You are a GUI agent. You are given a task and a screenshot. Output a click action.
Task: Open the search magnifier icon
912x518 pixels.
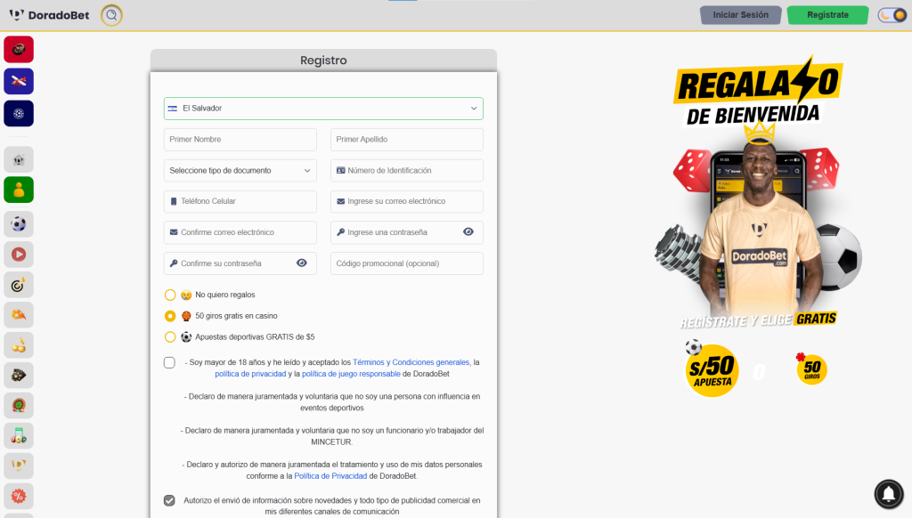pyautogui.click(x=111, y=15)
